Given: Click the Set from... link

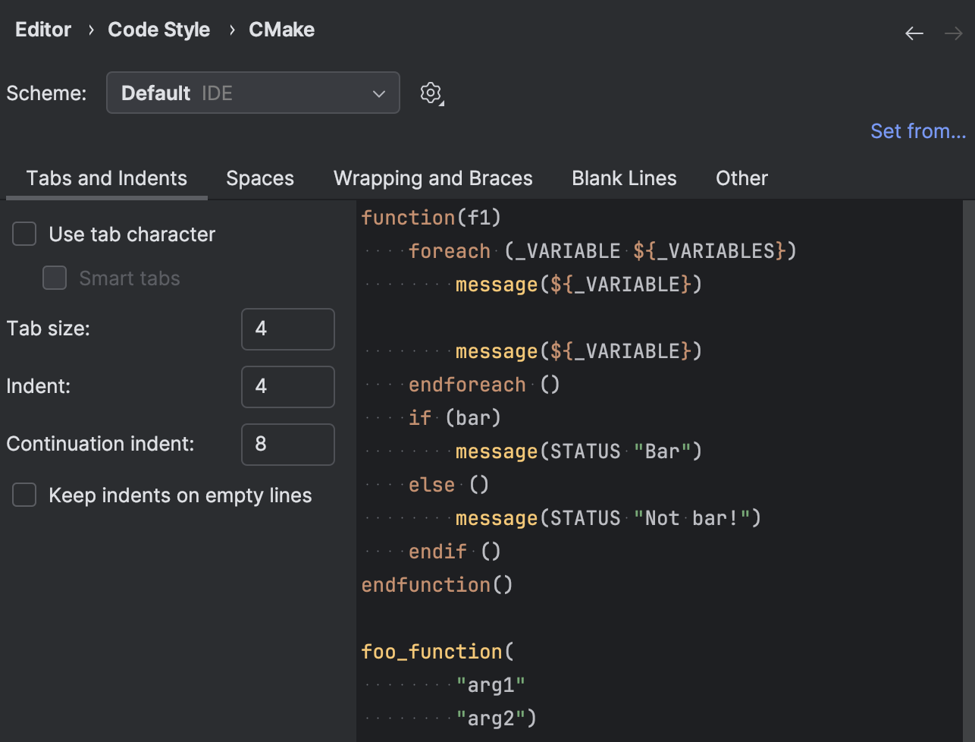Looking at the screenshot, I should (x=918, y=130).
